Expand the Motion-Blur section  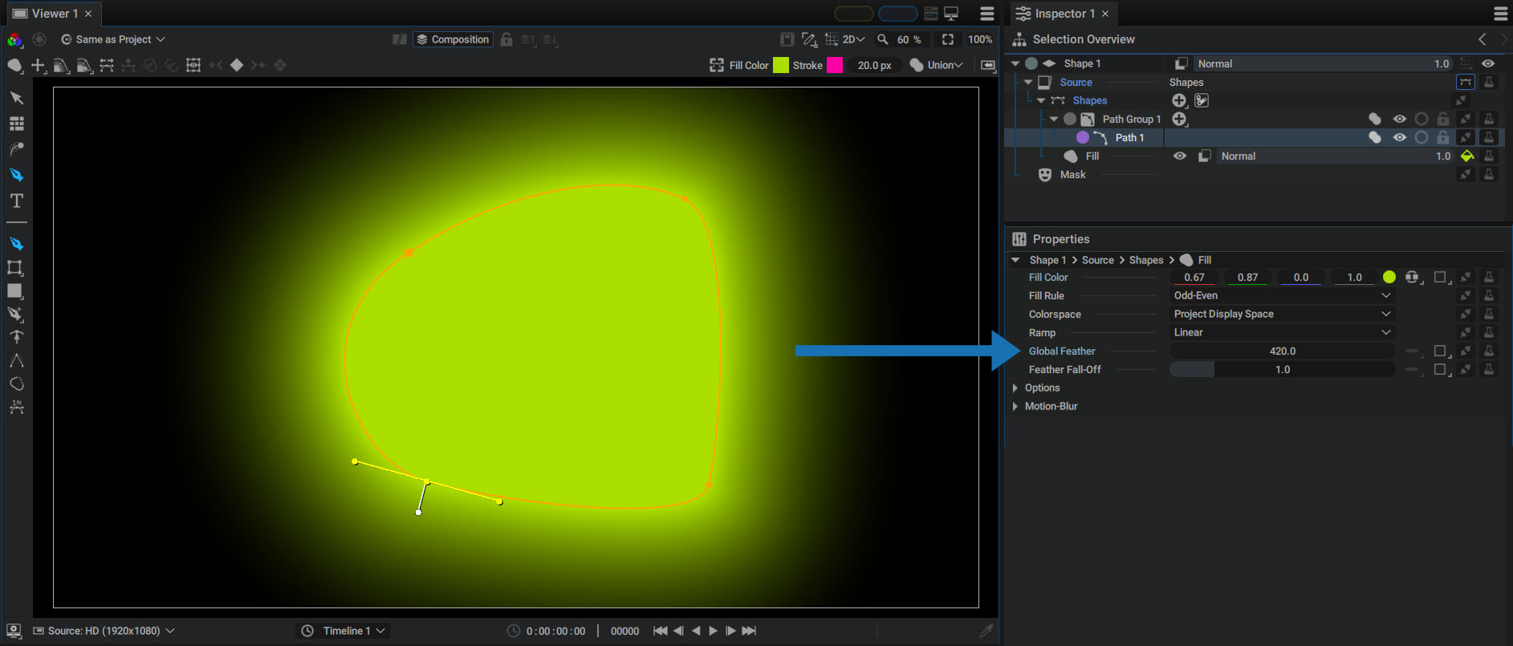1015,406
